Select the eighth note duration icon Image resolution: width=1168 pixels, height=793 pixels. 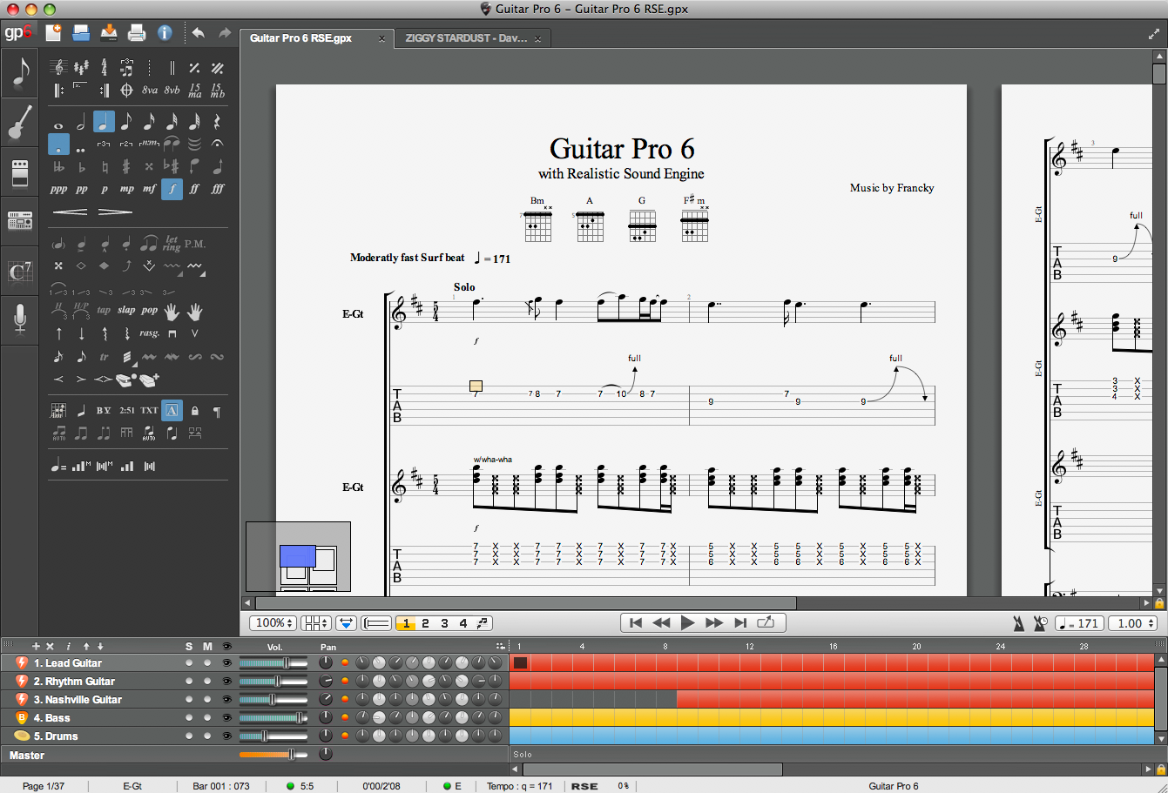point(126,121)
